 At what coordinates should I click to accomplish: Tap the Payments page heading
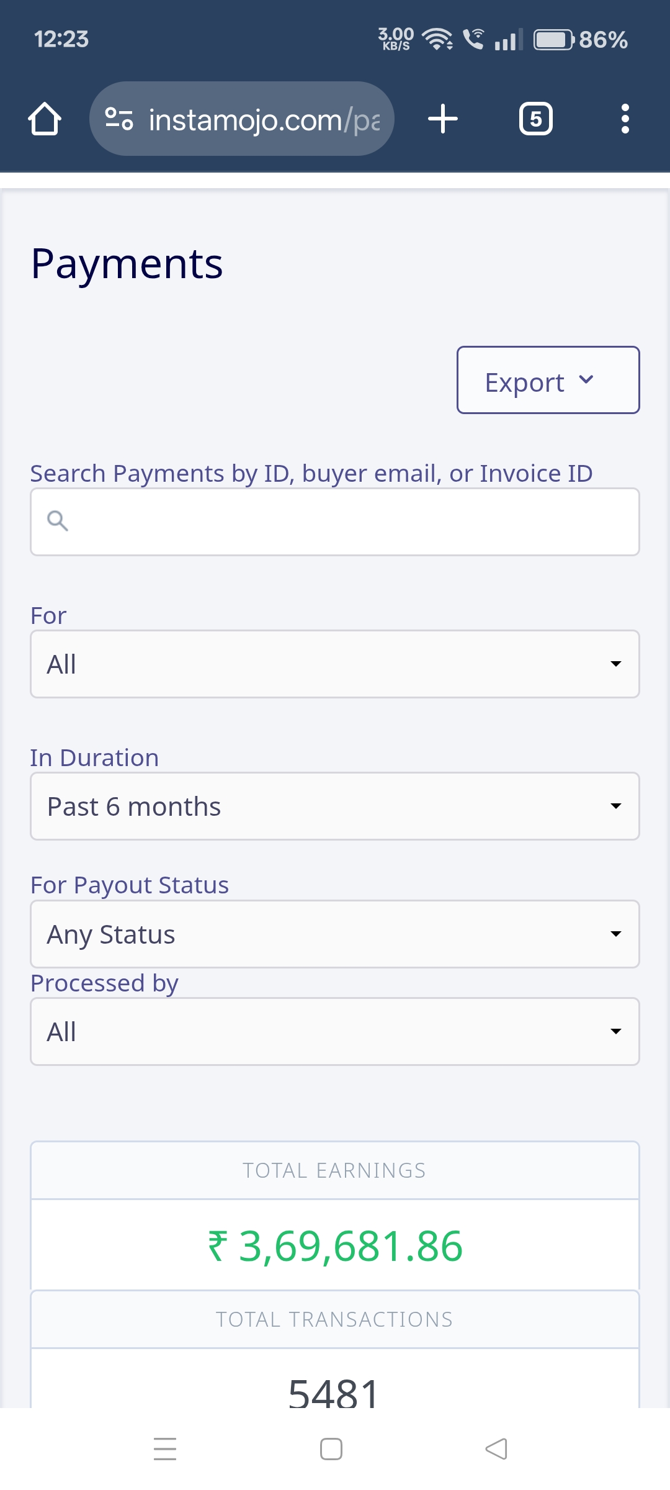coord(127,264)
